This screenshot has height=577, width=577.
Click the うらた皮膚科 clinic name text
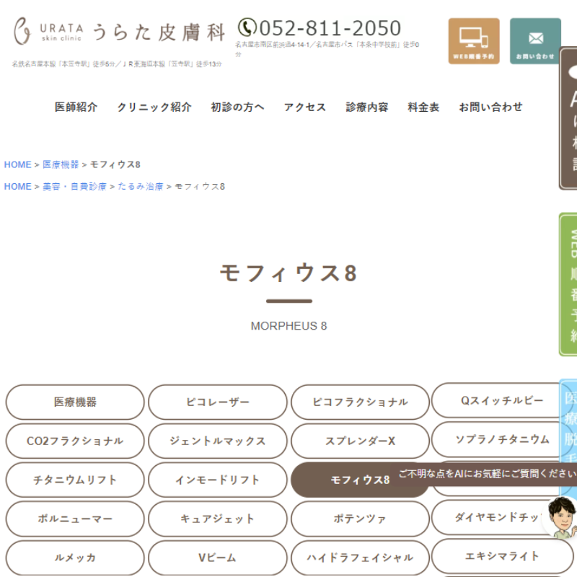coord(159,32)
